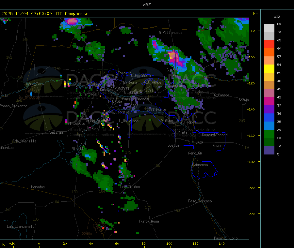294x248 pixels.
Task: Click the G_ALVEAR label
Action: 195,143
